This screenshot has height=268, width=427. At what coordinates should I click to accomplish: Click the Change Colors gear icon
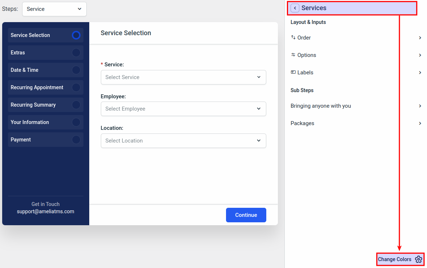coord(419,259)
